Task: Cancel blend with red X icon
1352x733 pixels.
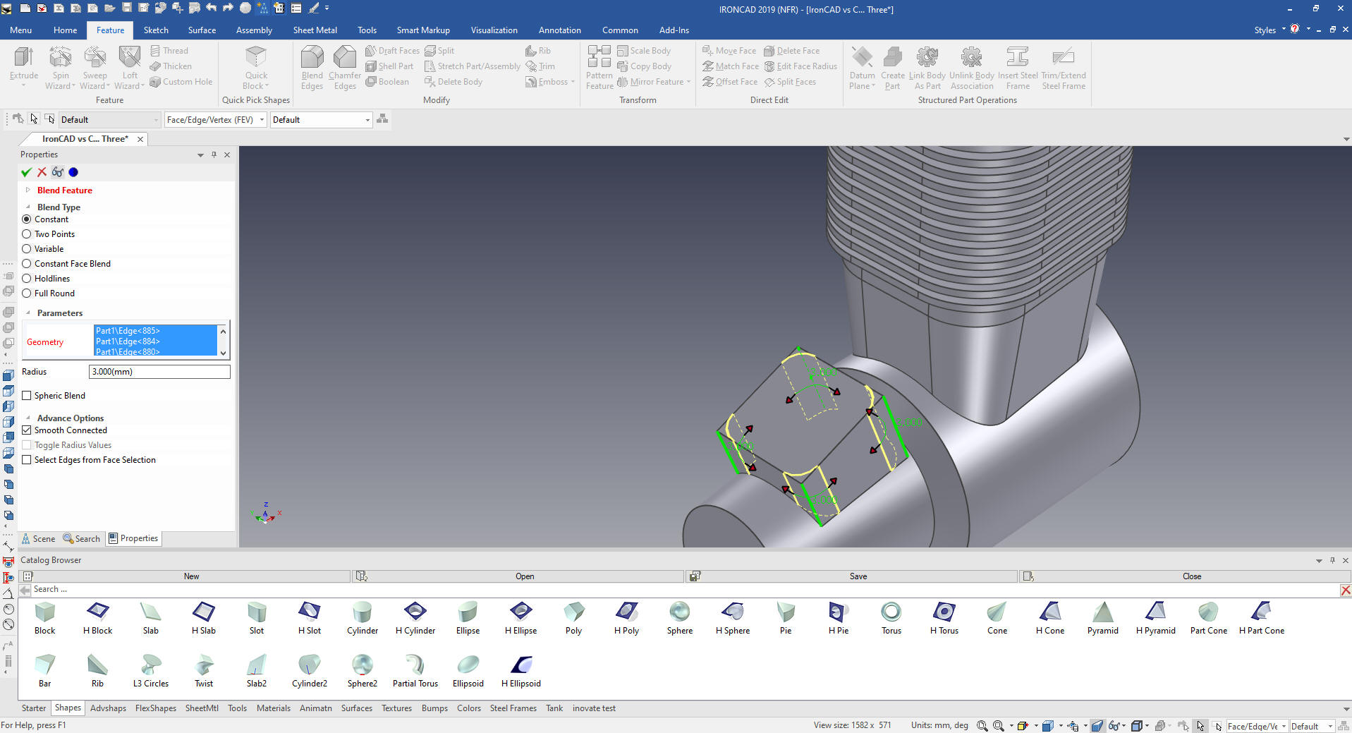Action: click(x=42, y=172)
